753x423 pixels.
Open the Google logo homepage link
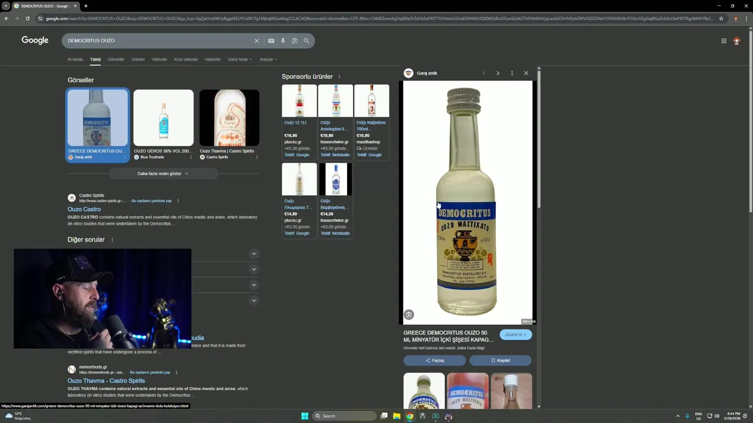[x=35, y=40]
